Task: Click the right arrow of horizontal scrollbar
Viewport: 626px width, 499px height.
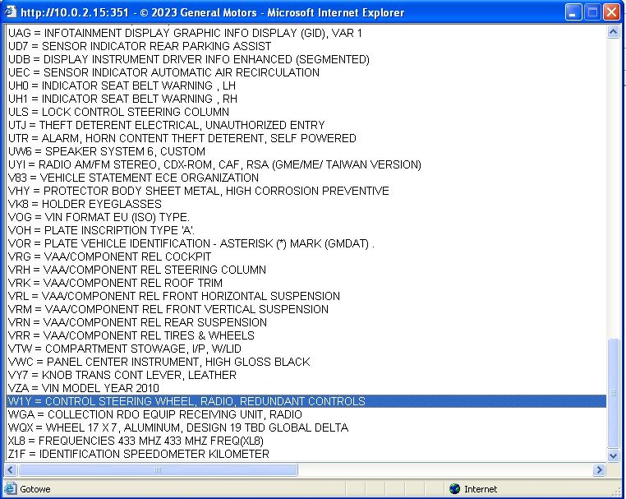Action: (599, 469)
